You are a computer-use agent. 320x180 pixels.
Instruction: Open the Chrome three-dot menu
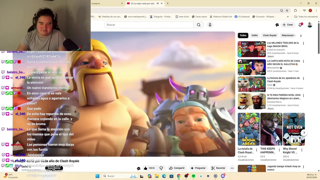pos(316,10)
